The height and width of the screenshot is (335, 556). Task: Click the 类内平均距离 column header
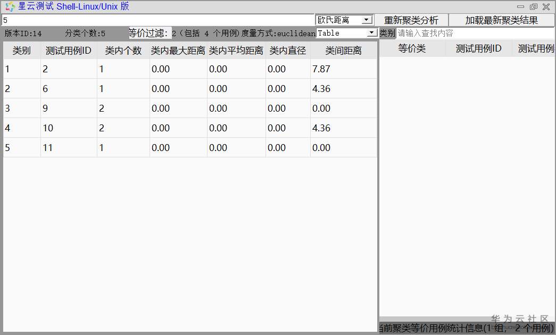(236, 51)
